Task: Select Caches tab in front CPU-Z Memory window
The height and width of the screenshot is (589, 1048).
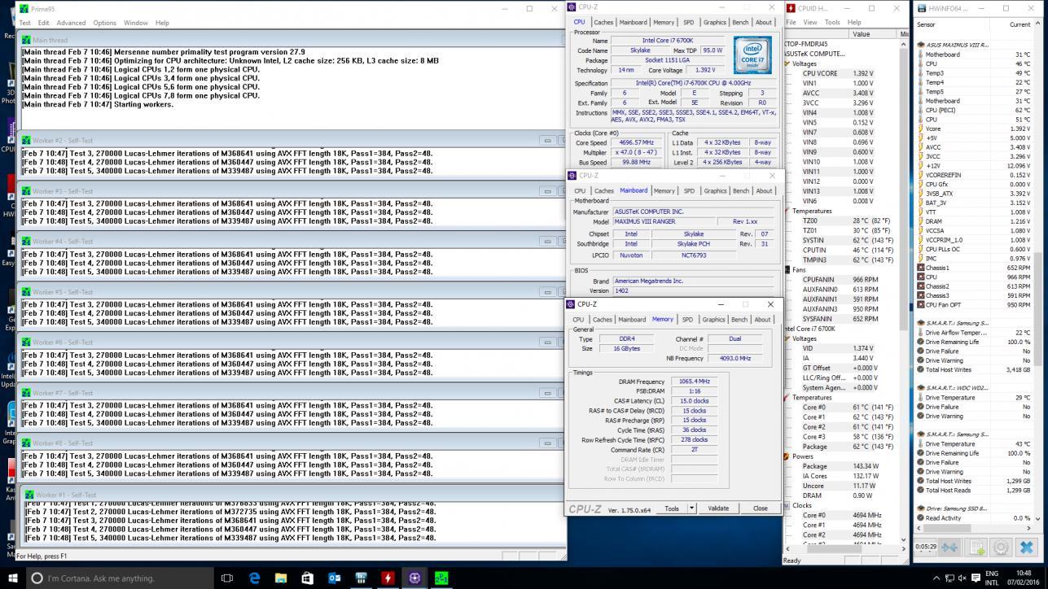Action: (603, 320)
